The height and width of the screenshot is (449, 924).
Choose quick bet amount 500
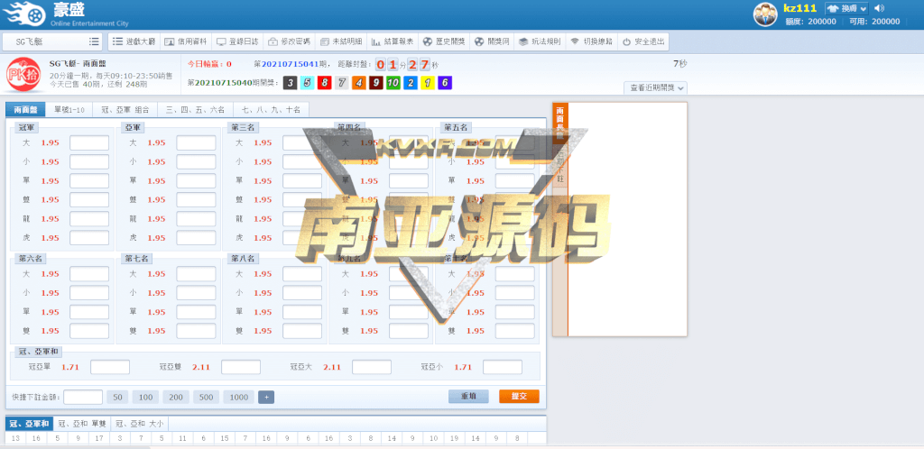tap(207, 398)
